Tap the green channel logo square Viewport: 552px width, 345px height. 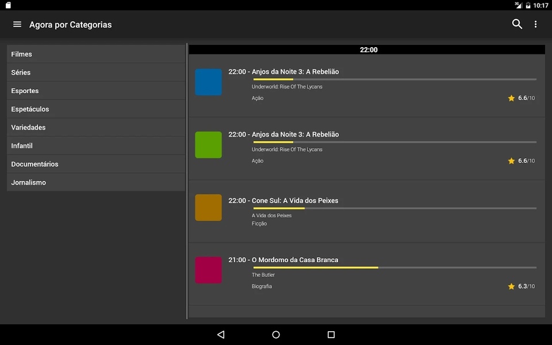[208, 145]
